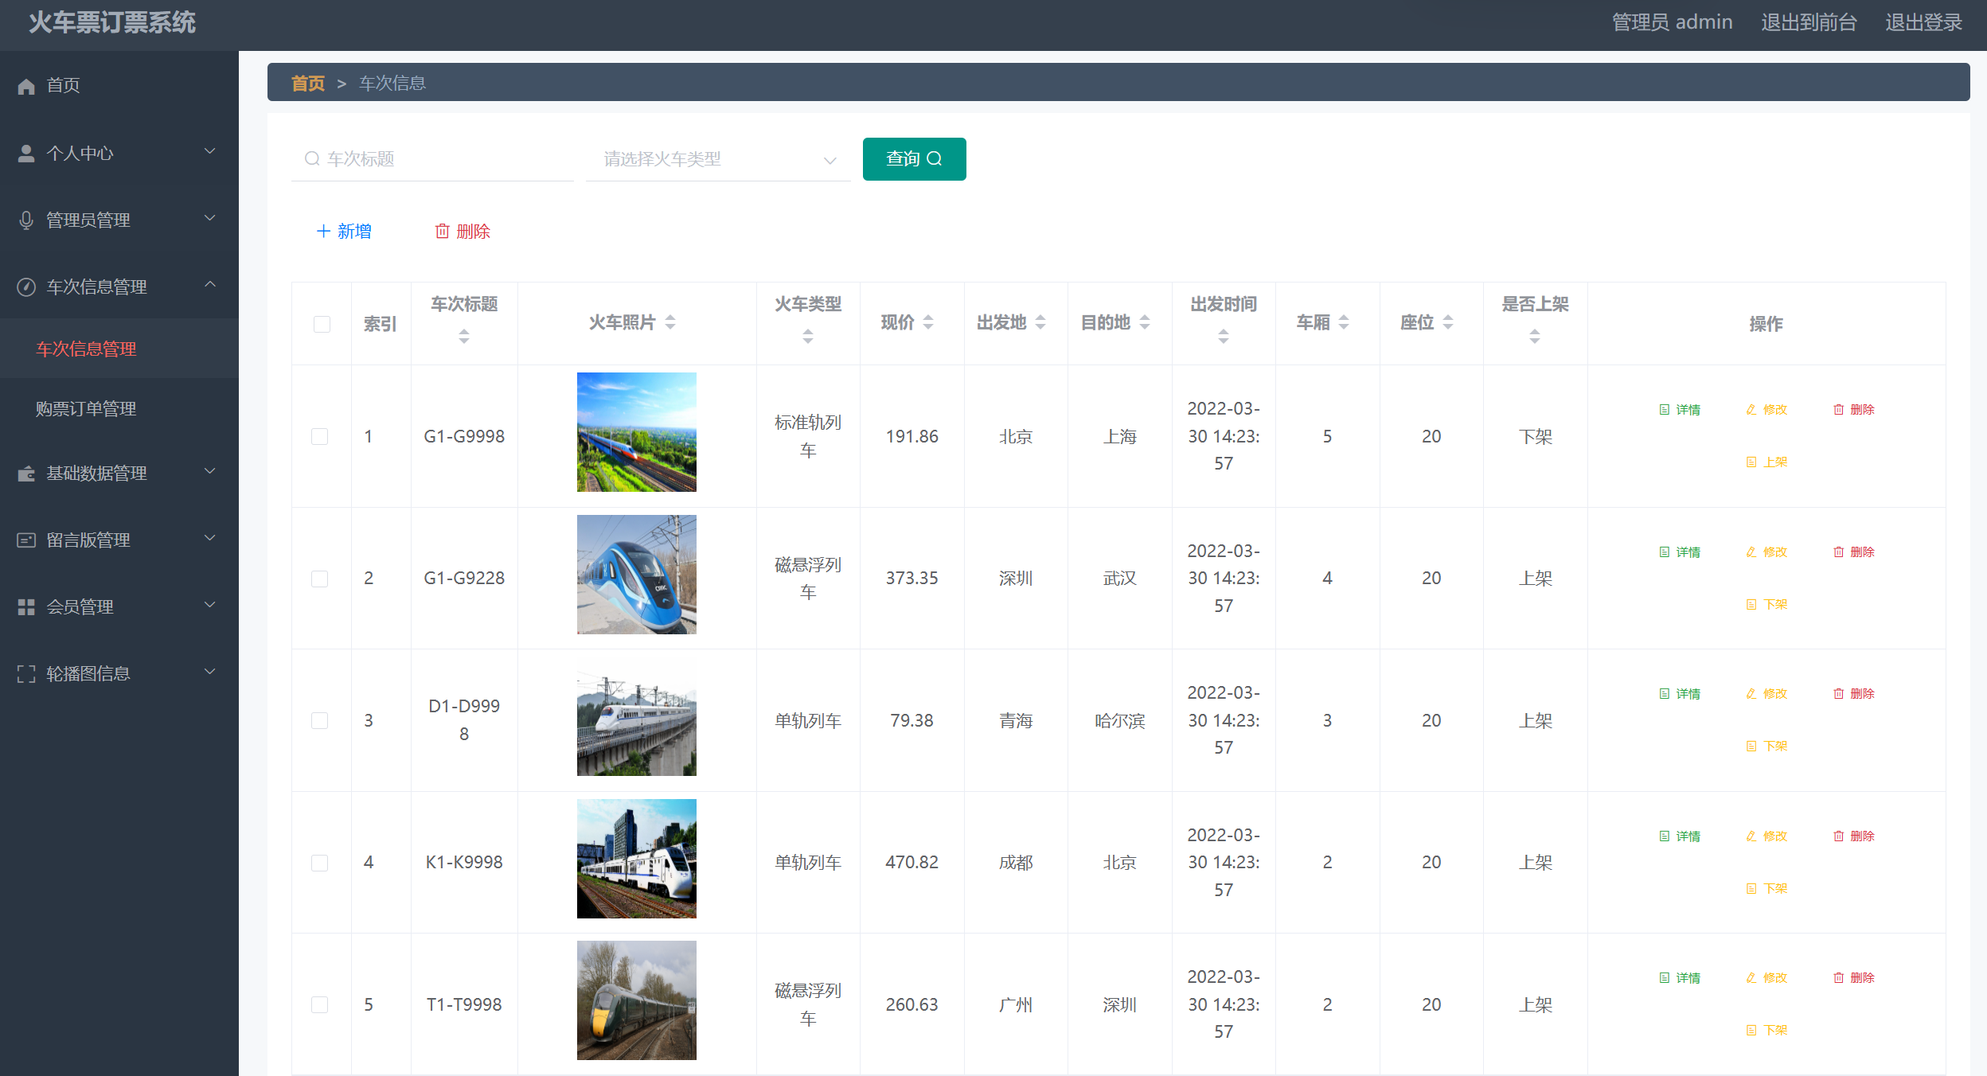Expand the 基础数据管理 menu

119,474
